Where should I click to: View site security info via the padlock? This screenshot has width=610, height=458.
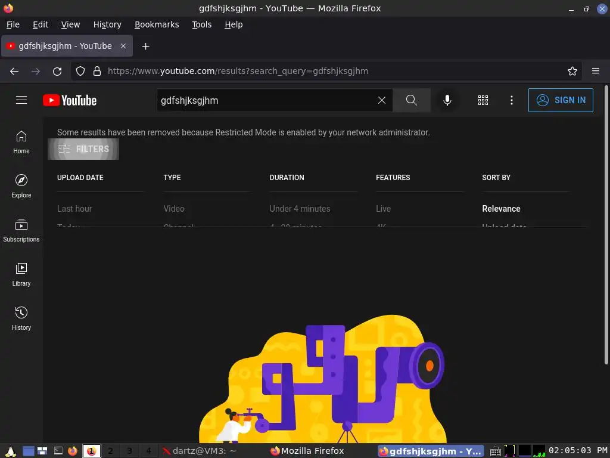[x=97, y=71]
